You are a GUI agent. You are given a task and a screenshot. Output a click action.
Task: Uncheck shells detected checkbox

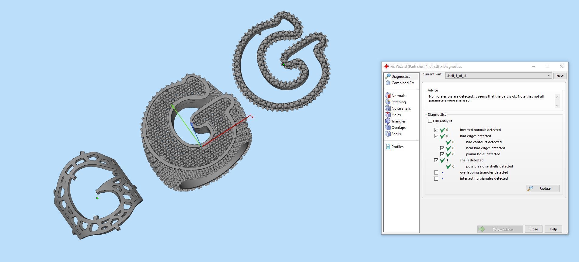point(436,160)
